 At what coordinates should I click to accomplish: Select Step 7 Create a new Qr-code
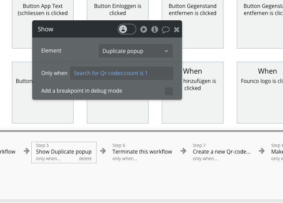[x=221, y=151]
